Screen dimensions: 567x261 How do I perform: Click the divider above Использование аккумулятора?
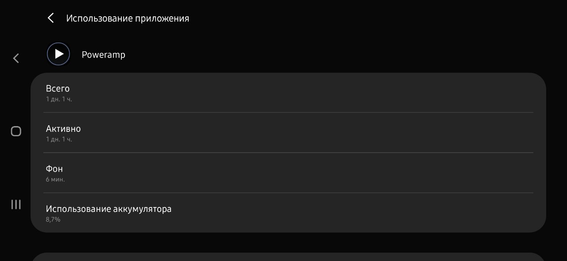[x=288, y=193]
